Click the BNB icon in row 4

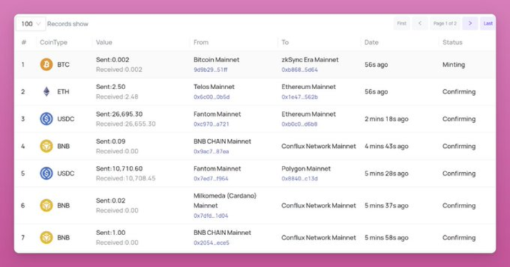pyautogui.click(x=46, y=146)
